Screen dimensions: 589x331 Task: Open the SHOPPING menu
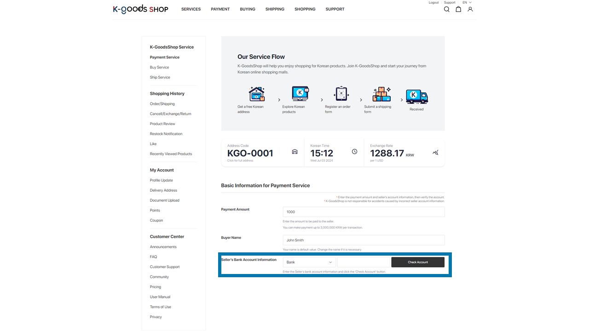[305, 9]
